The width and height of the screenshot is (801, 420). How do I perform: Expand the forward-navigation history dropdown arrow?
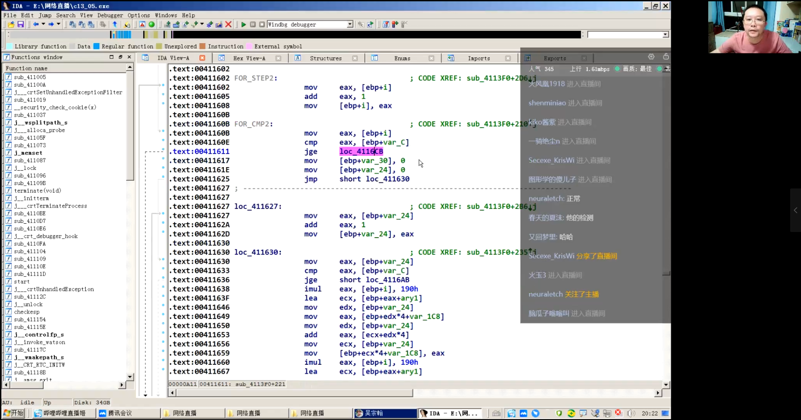click(58, 24)
